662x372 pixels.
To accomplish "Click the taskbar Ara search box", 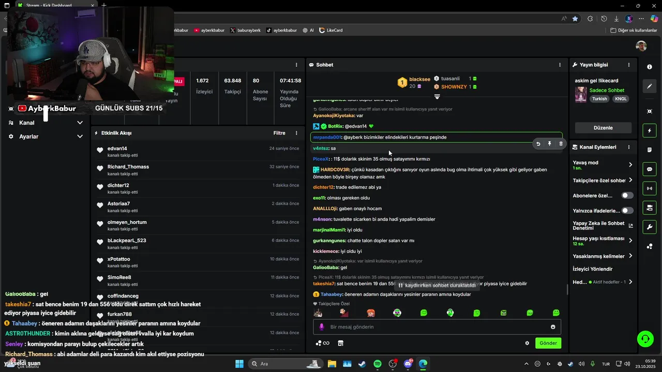I will tap(285, 364).
